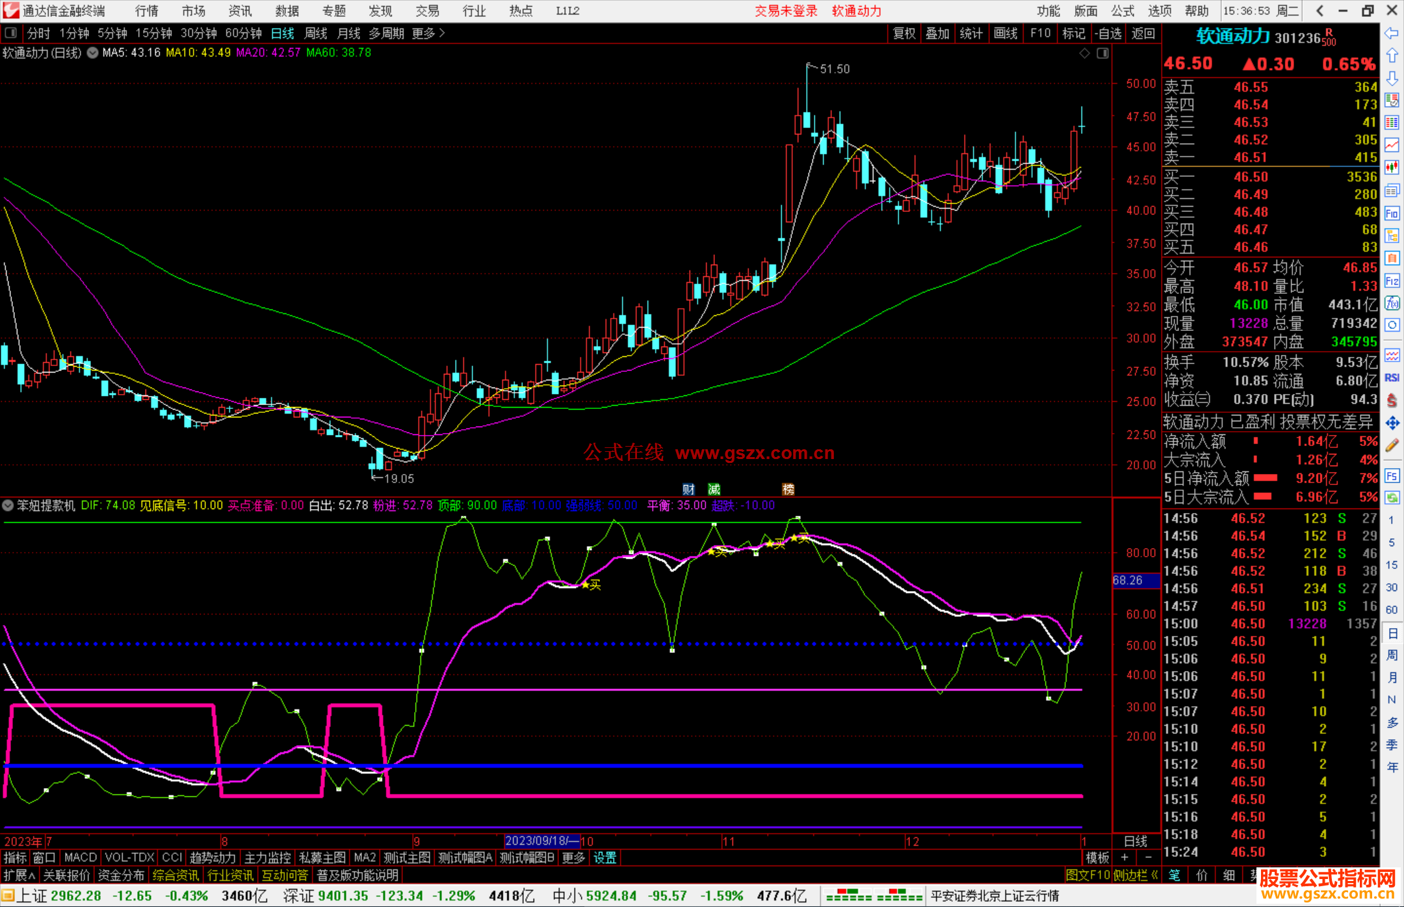Image resolution: width=1404 pixels, height=907 pixels.
Task: Click the red S arrow icon
Action: pos(1392,401)
